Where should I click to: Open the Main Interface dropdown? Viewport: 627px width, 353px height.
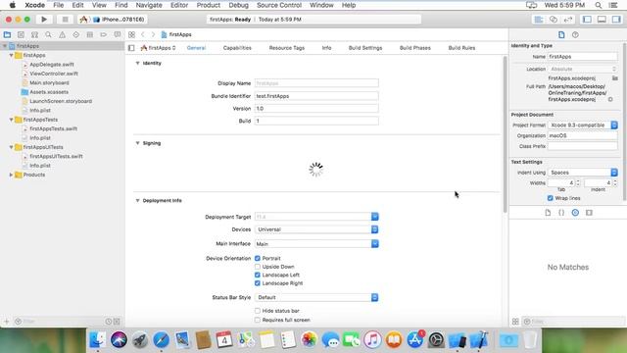tap(374, 244)
